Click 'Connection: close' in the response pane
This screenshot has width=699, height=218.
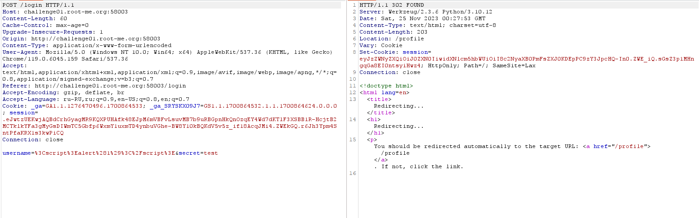[x=390, y=72]
